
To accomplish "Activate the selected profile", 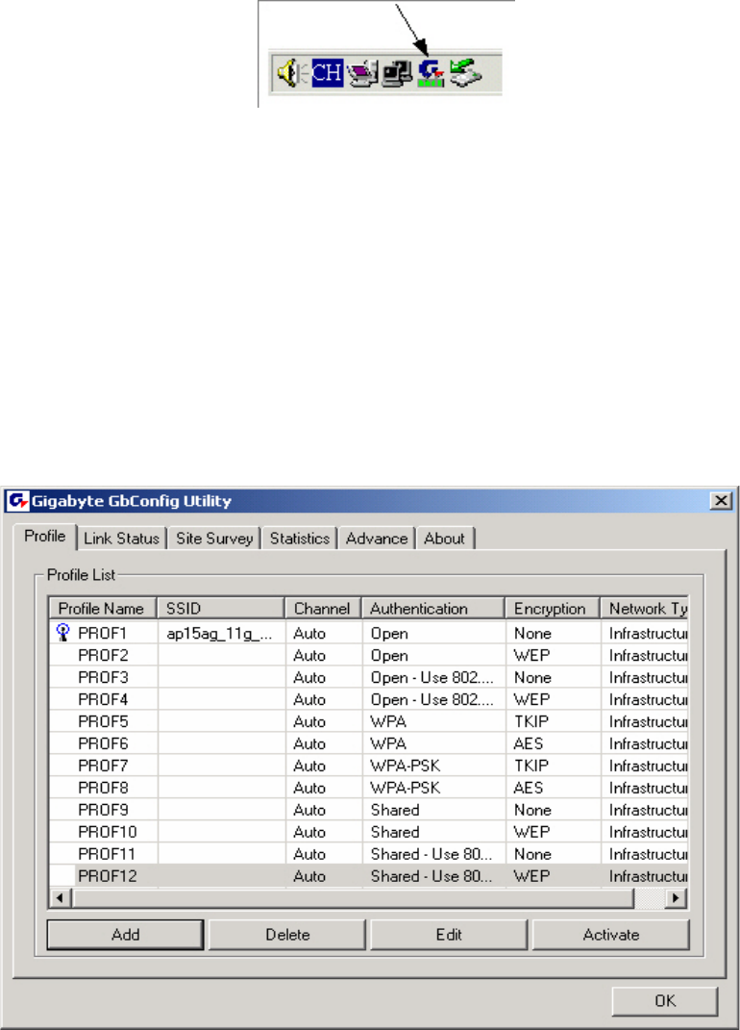I will [x=611, y=934].
